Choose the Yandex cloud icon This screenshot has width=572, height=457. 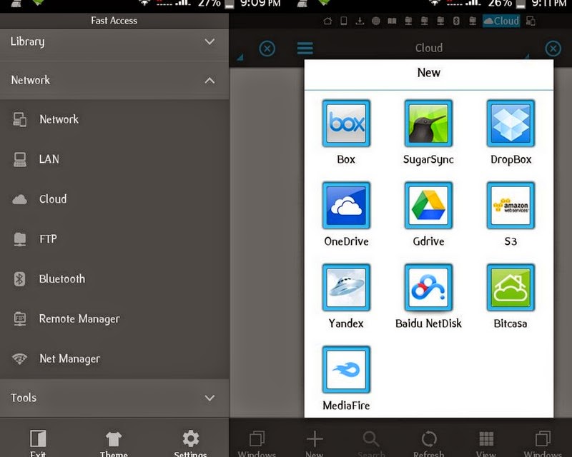pos(346,287)
